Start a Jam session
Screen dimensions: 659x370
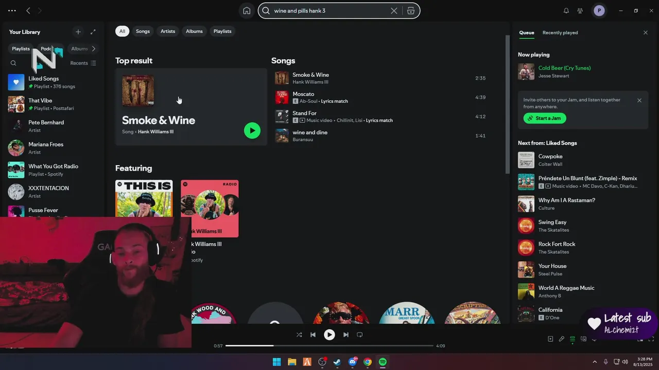coord(545,118)
